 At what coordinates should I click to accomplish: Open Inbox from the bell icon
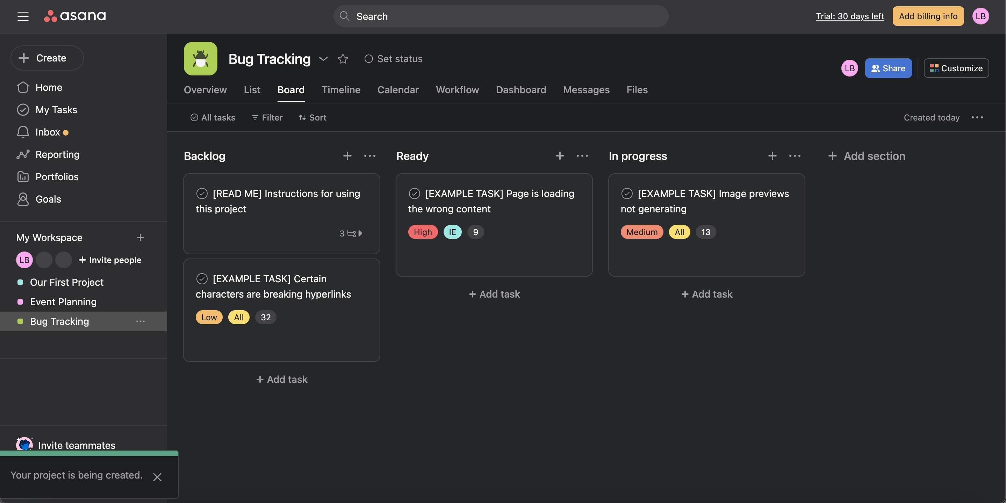(x=23, y=132)
